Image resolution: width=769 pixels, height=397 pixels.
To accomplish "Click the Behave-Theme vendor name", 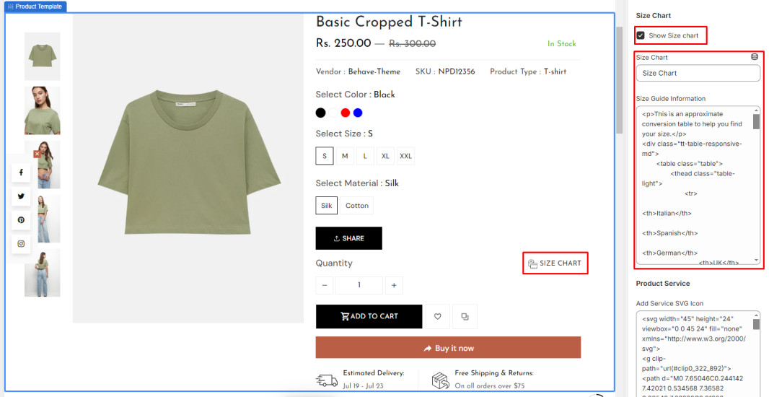I will 374,71.
